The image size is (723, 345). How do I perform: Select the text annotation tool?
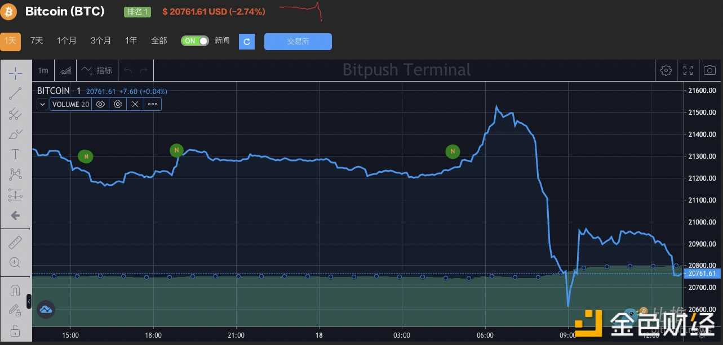click(x=15, y=154)
